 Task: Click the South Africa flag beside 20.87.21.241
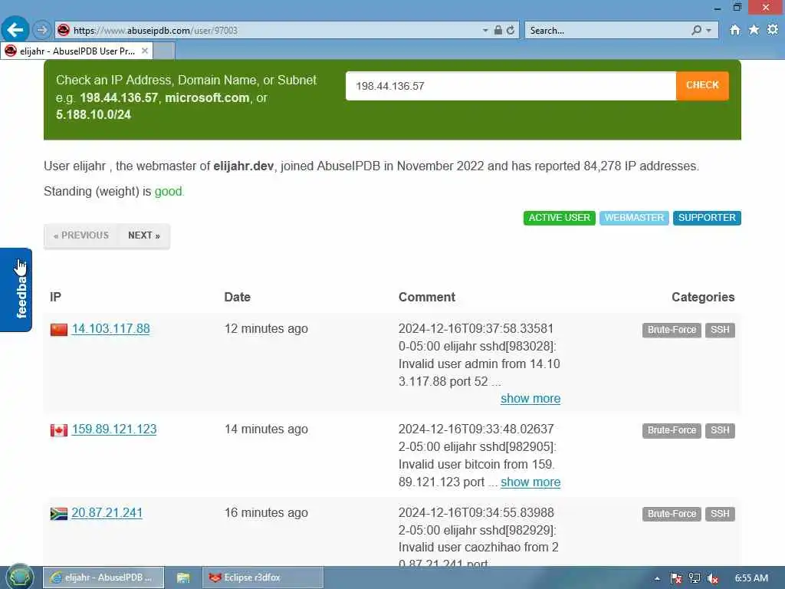pos(59,514)
